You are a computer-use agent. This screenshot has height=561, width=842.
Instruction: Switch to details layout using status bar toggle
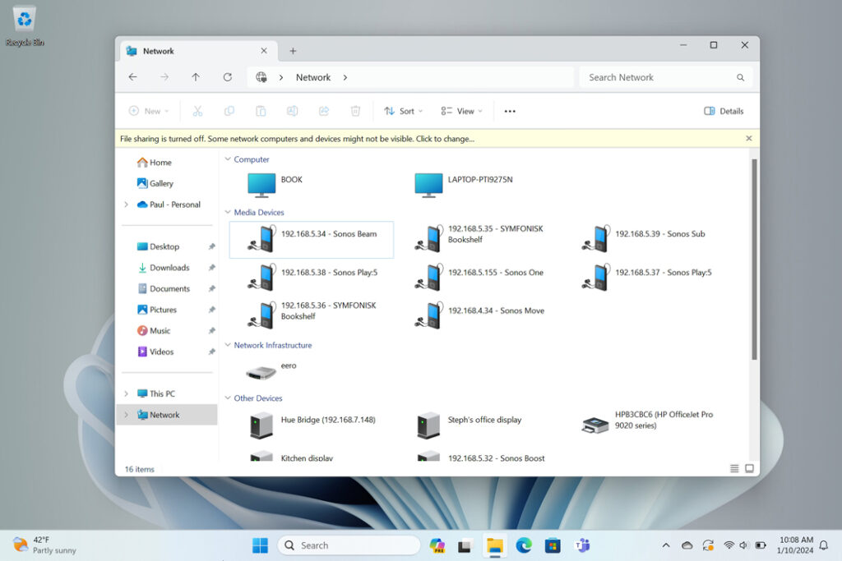tap(732, 467)
